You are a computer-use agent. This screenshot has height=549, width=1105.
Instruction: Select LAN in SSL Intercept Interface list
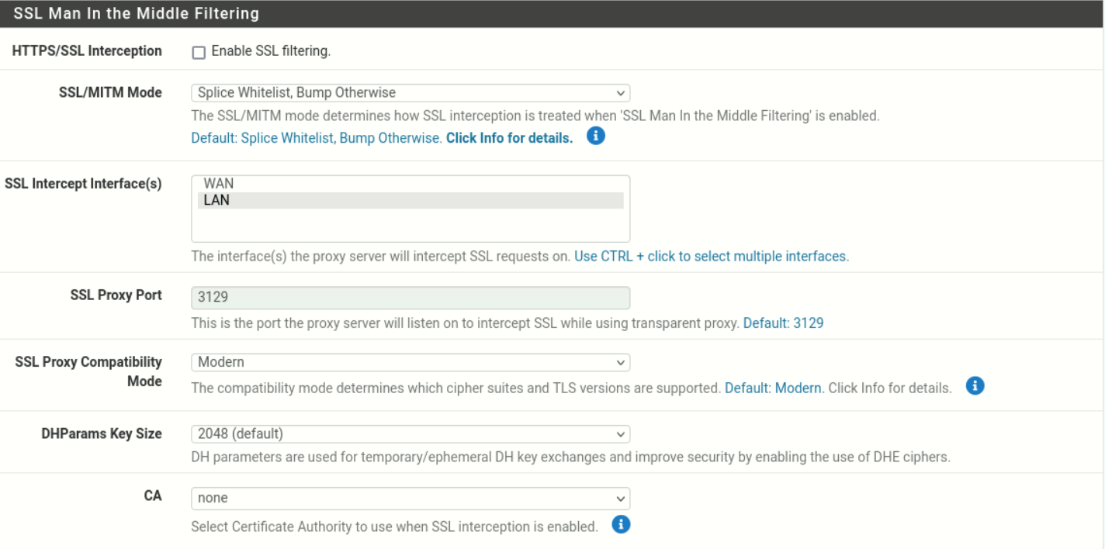(x=217, y=200)
